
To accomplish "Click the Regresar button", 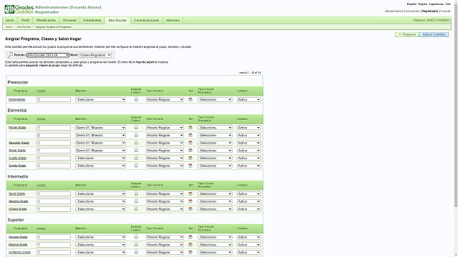I will tap(407, 34).
